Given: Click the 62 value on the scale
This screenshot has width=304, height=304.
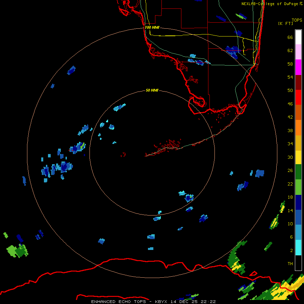Looking at the screenshot, I should [290, 51].
